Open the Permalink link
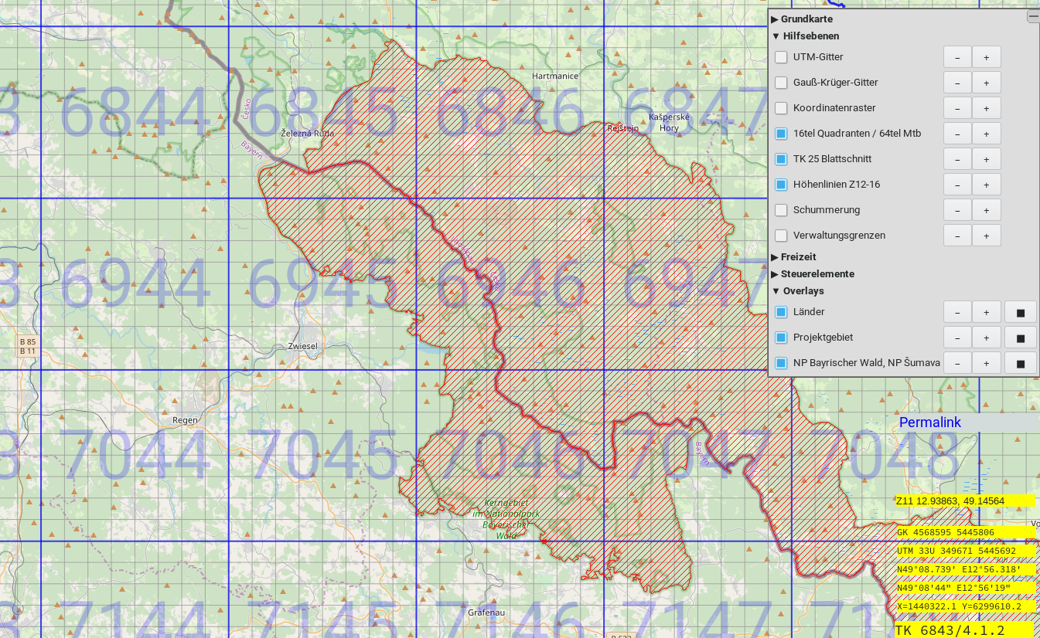The height and width of the screenshot is (638, 1040). [x=929, y=423]
